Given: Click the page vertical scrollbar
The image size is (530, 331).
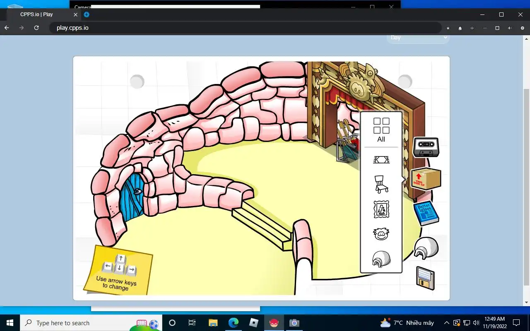Looking at the screenshot, I should (526, 187).
